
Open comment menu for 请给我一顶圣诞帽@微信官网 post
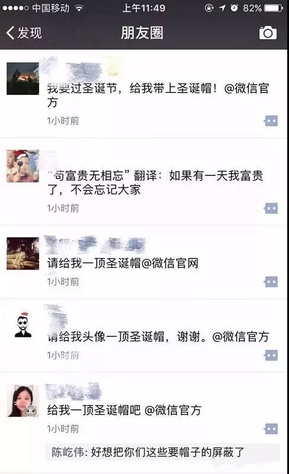point(271,282)
